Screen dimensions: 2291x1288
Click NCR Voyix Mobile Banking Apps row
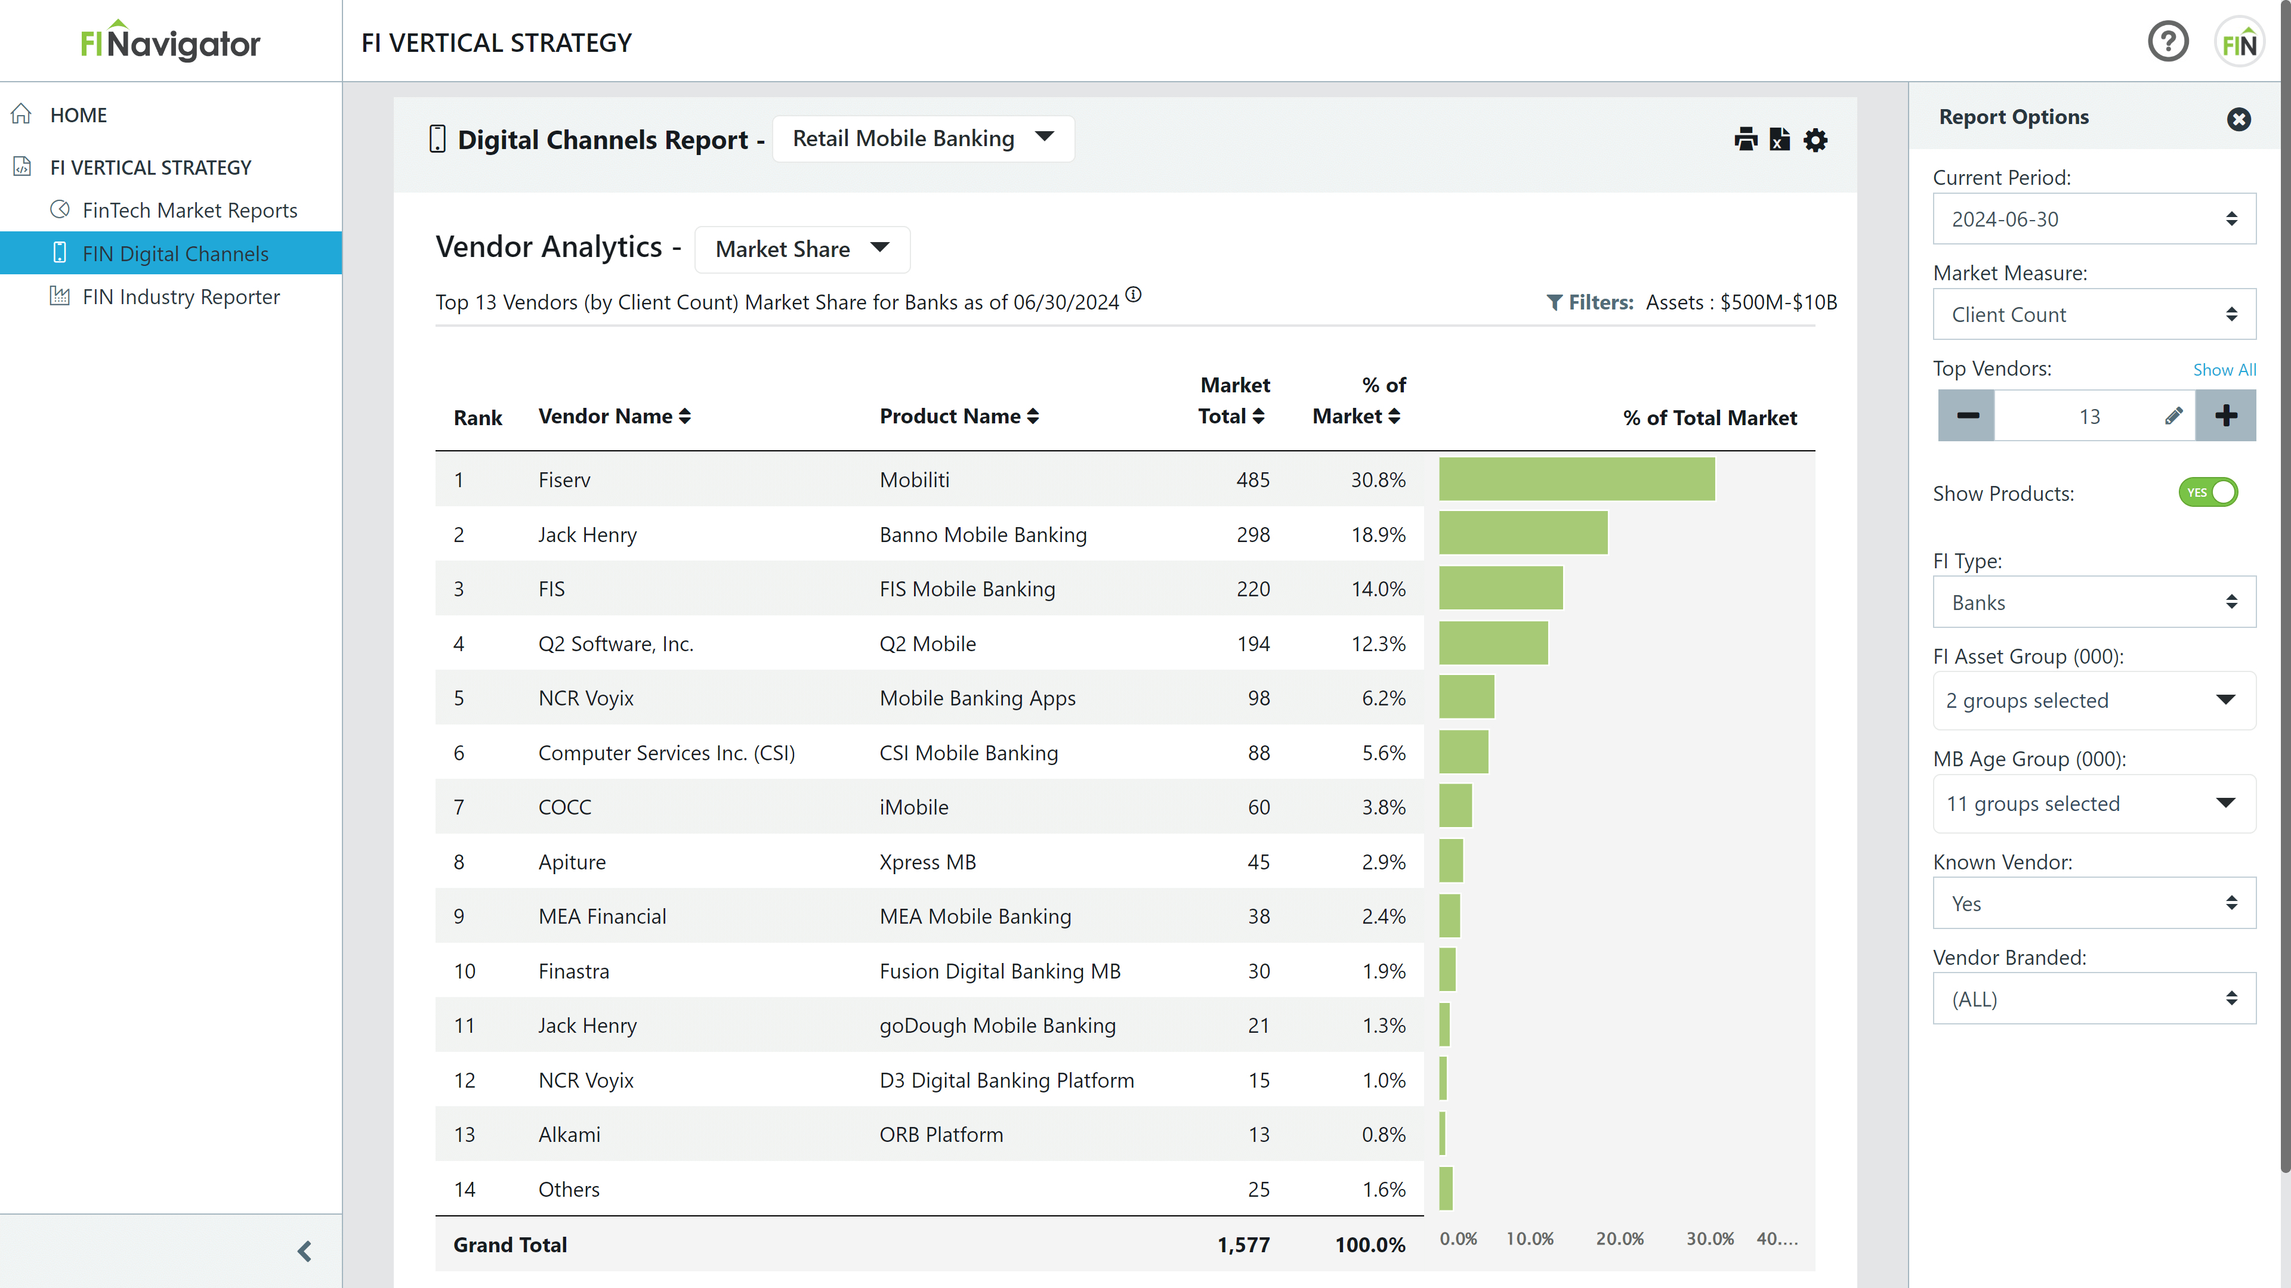pos(930,698)
